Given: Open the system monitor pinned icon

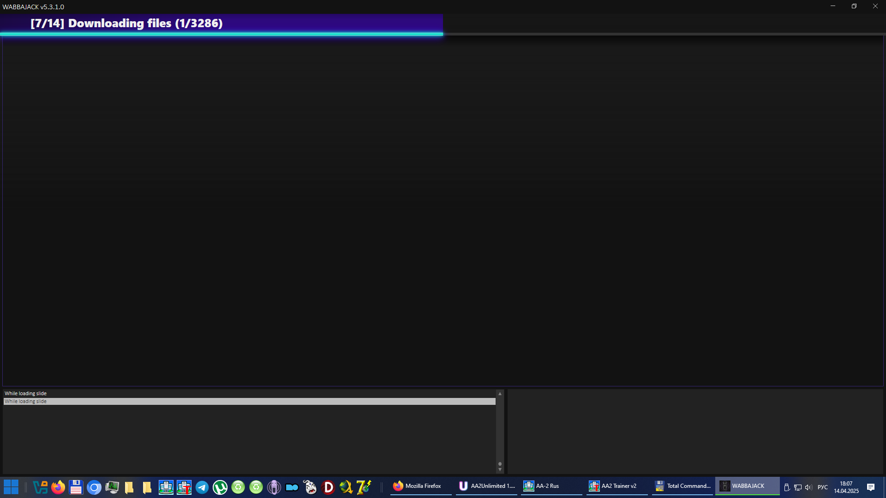Looking at the screenshot, I should tap(112, 487).
